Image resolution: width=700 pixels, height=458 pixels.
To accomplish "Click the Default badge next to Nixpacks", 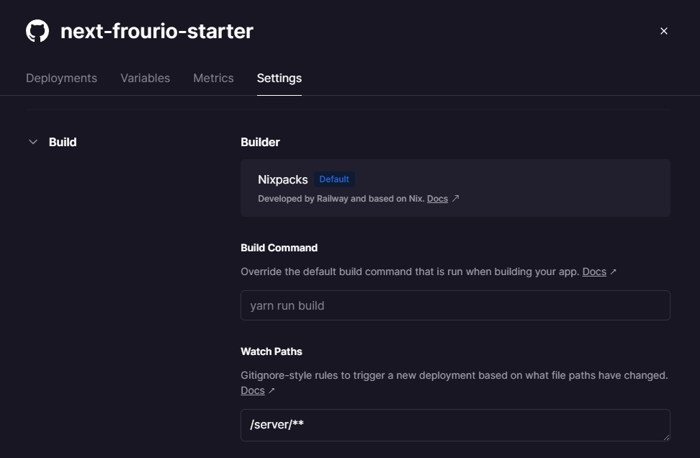I will 334,179.
